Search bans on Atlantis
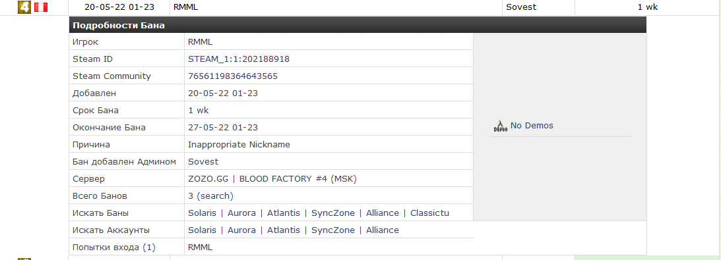Viewport: 721px width, 260px height. coord(283,213)
